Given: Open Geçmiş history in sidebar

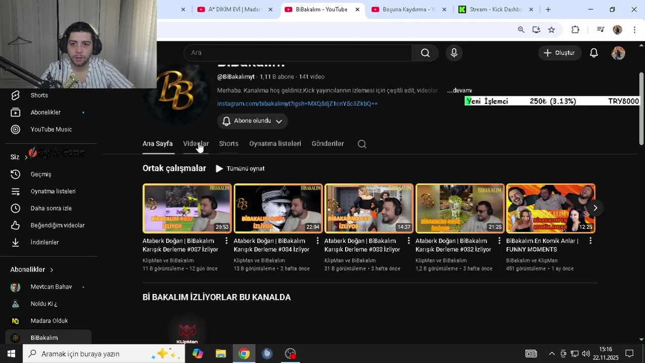Looking at the screenshot, I should [41, 174].
